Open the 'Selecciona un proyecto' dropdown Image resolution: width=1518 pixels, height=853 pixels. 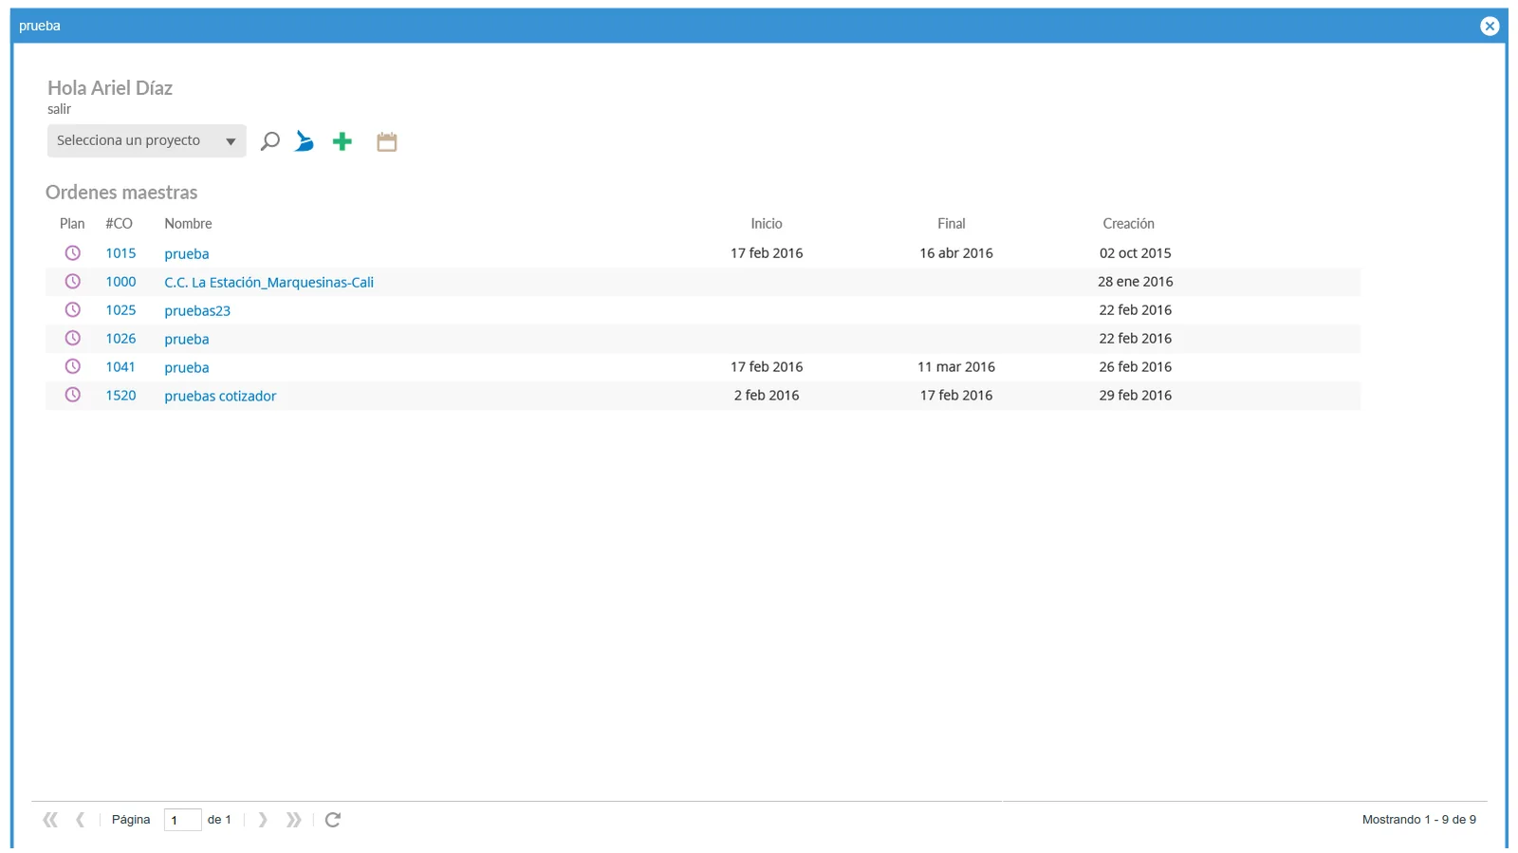(147, 140)
